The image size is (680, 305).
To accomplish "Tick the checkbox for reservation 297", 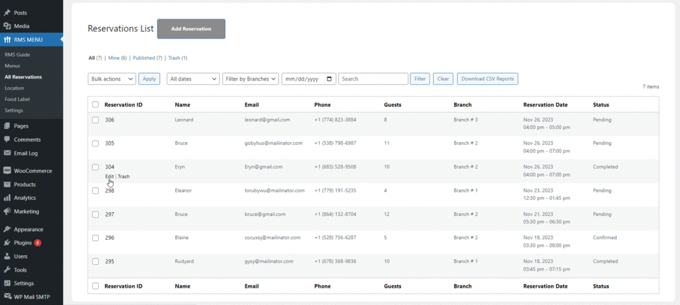I will [x=96, y=215].
